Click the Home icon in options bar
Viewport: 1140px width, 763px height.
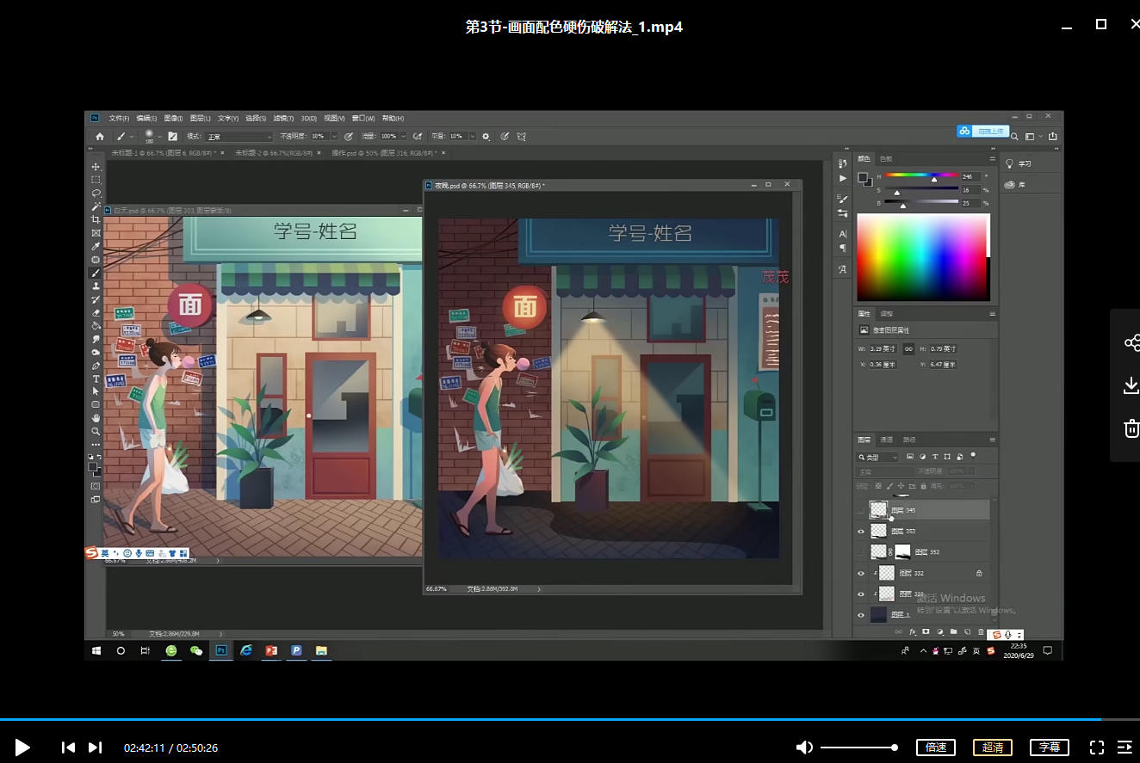click(100, 136)
